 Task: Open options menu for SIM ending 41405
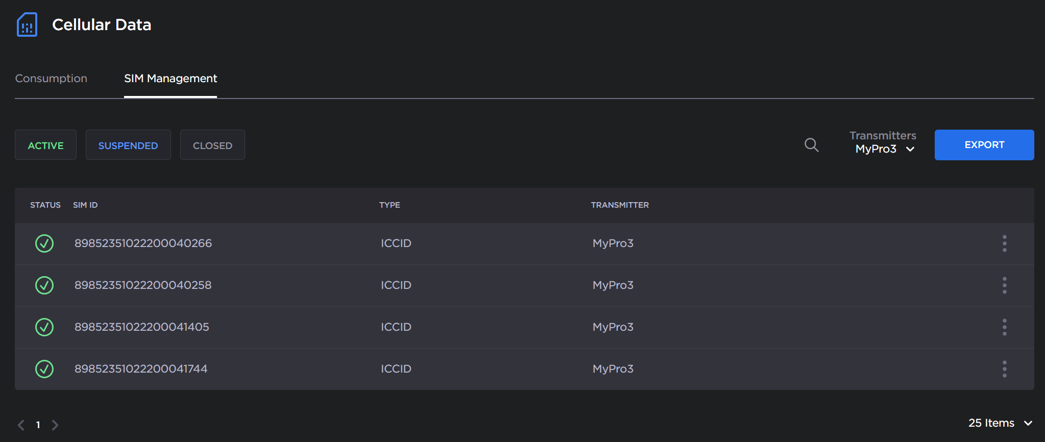coord(1004,327)
